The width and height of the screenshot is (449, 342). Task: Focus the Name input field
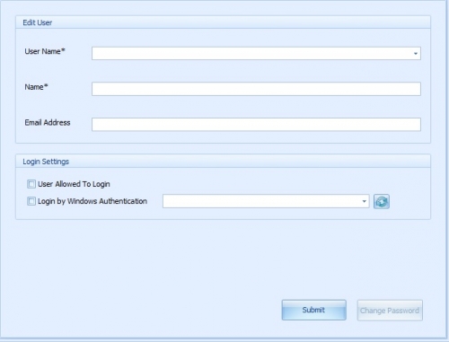click(x=256, y=89)
